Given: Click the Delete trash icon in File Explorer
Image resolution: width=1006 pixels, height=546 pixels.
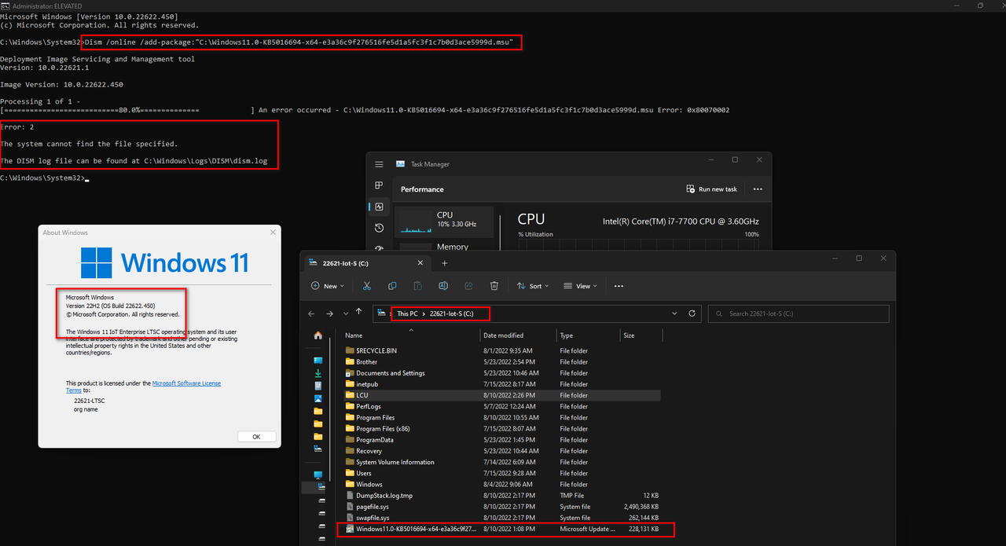Looking at the screenshot, I should click(494, 286).
